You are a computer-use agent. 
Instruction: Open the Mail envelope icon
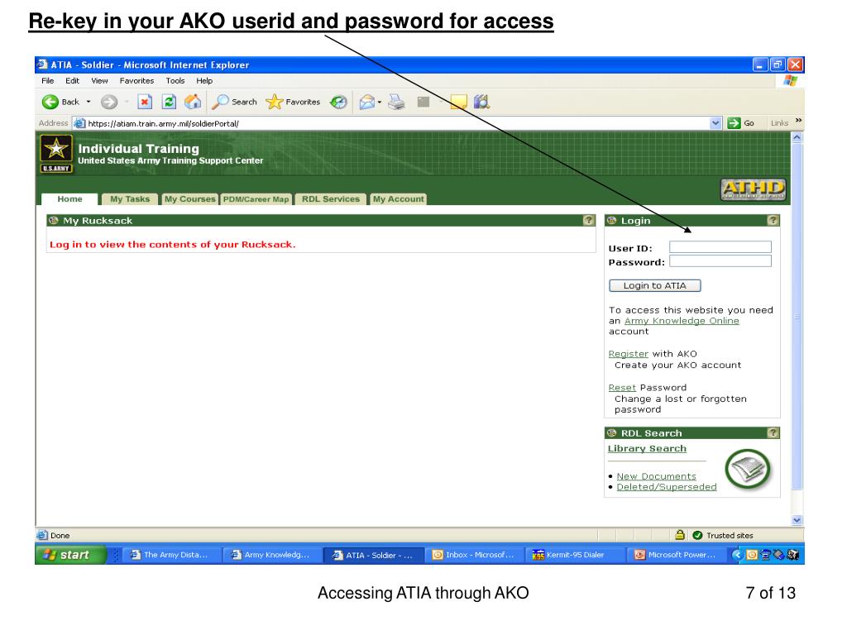(x=366, y=102)
